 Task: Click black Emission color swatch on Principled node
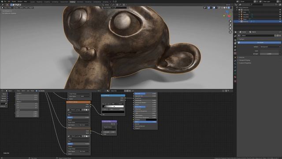151,120
